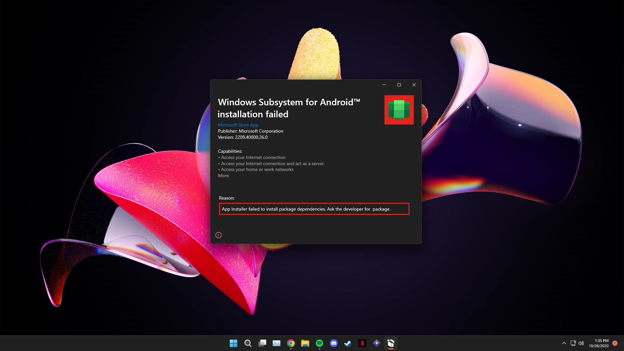Screen dimensions: 624x351
Task: Open the notification badge showing 2
Action: pyautogui.click(x=615, y=343)
